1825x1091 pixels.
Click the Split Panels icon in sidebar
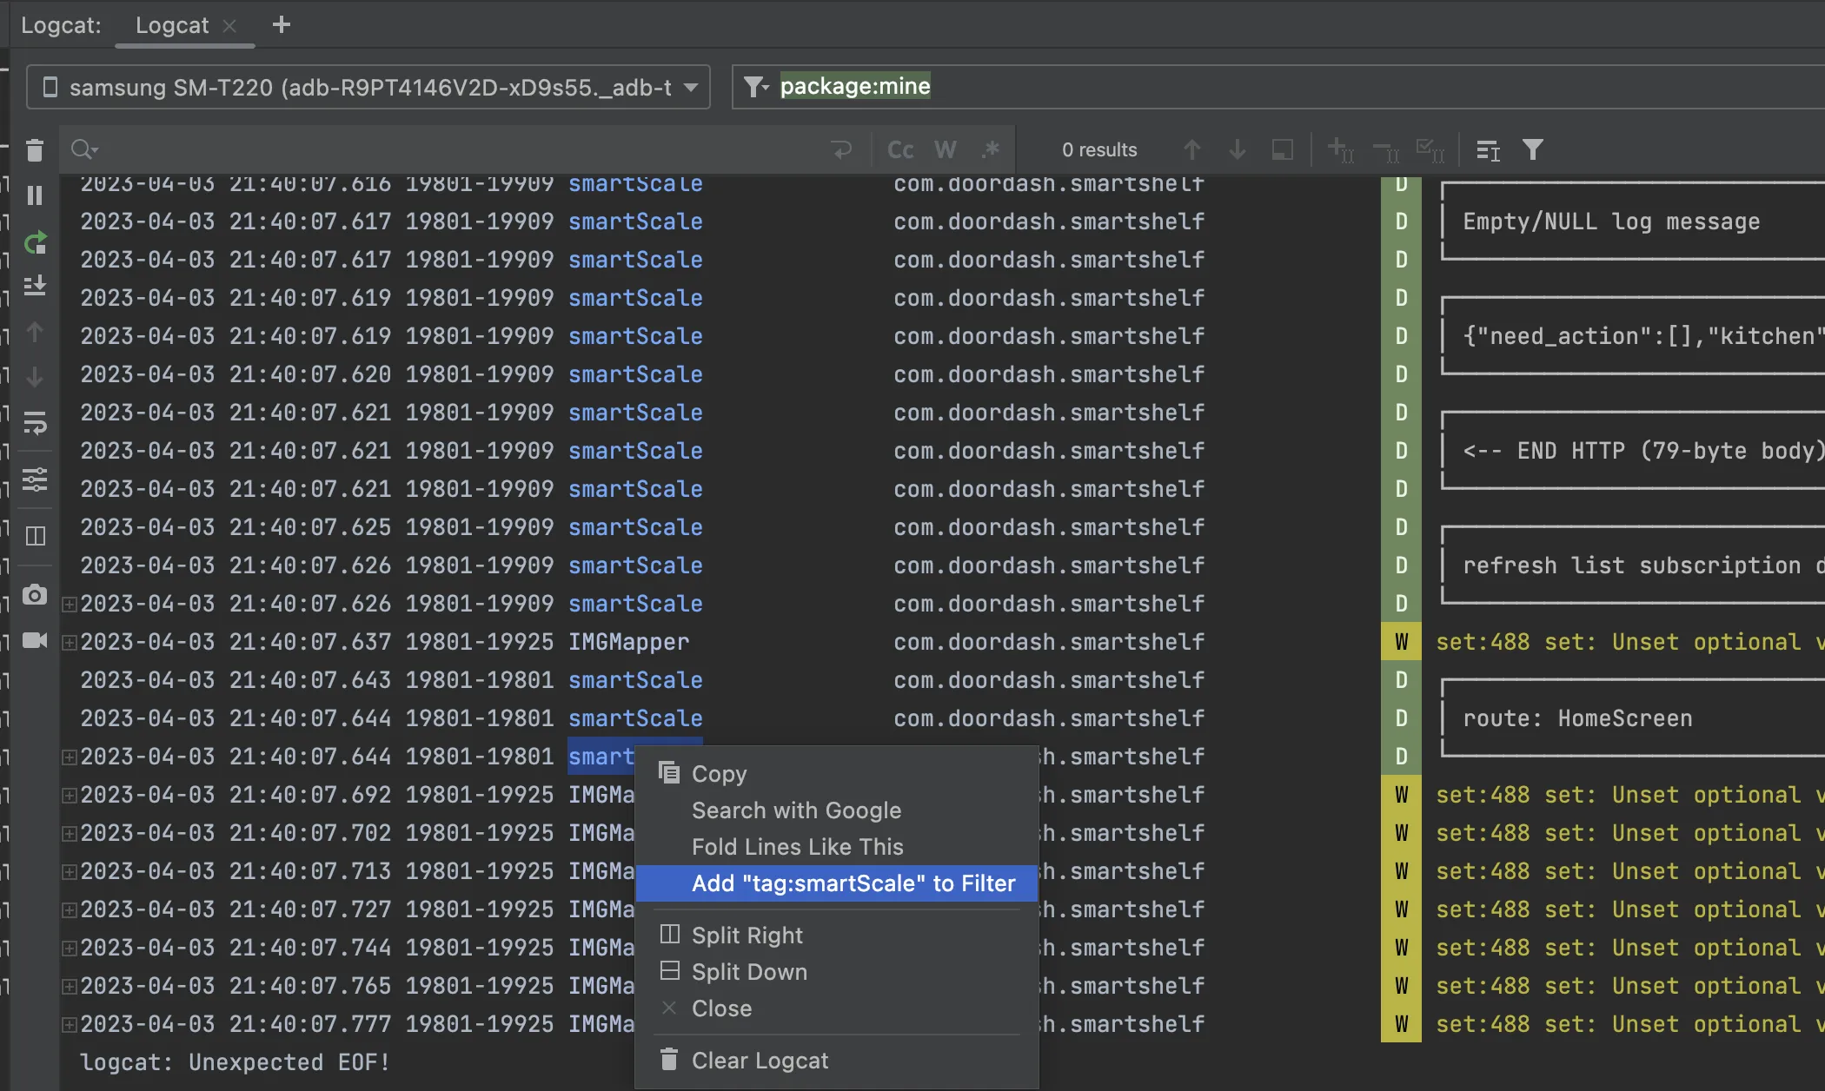[35, 536]
